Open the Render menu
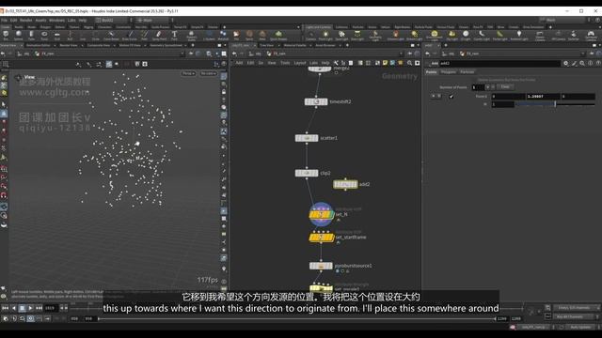 pos(26,20)
